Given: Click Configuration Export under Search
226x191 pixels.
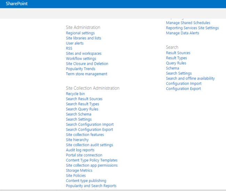Looking at the screenshot, I should point(183,89).
